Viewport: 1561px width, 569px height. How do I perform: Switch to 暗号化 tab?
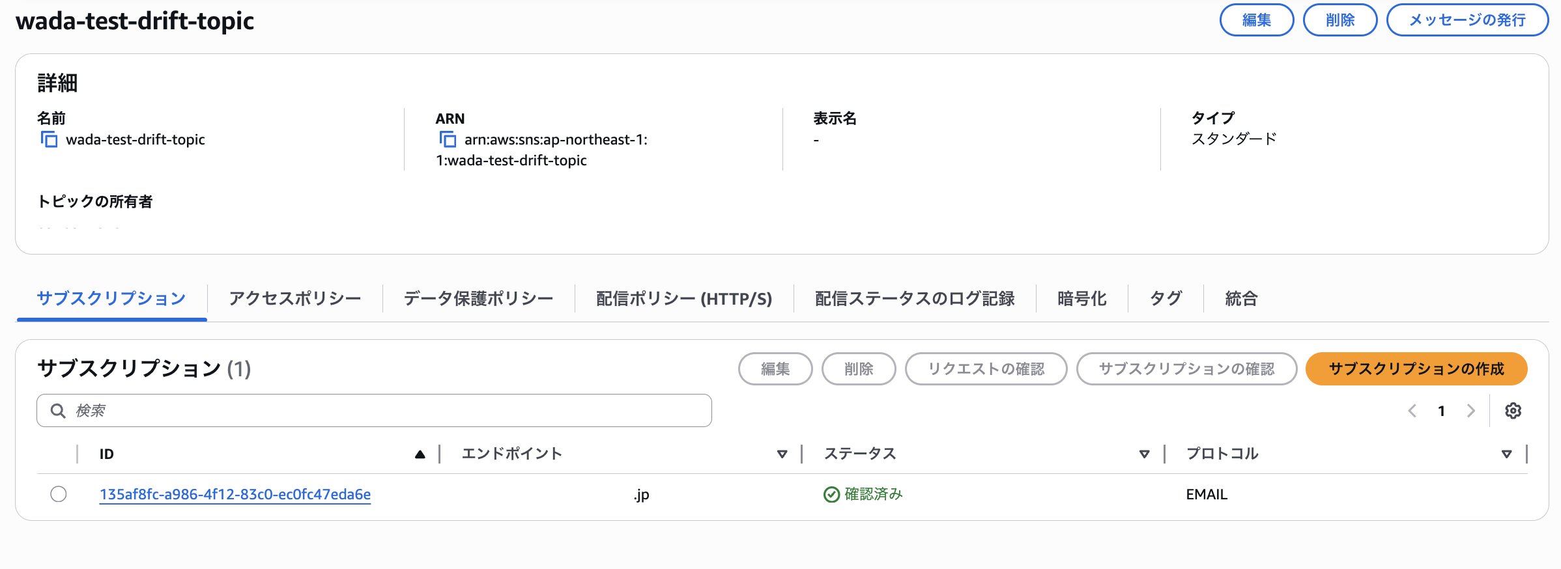1082,299
